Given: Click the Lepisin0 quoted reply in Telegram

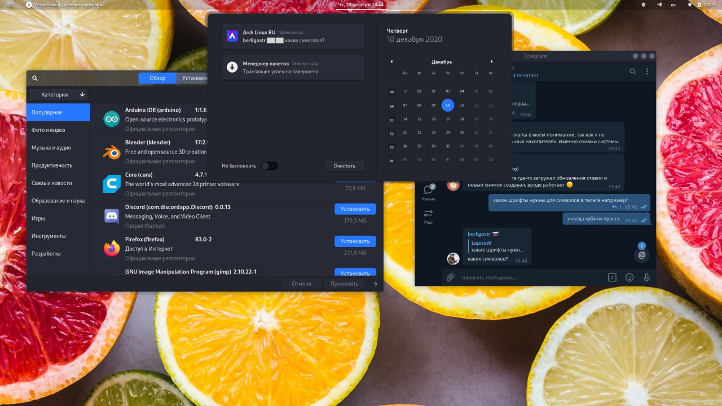Looking at the screenshot, I should coord(498,246).
